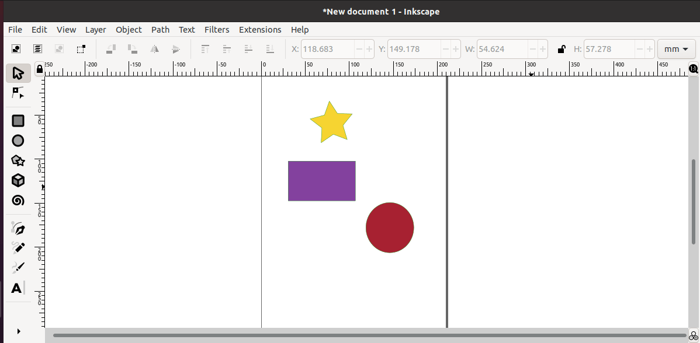This screenshot has width=700, height=343.
Task: Select the Node editing tool
Action: point(18,92)
